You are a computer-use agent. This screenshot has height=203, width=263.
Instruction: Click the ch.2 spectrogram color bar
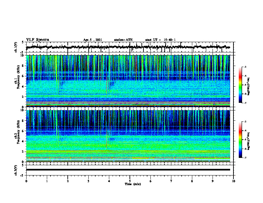click(240, 140)
